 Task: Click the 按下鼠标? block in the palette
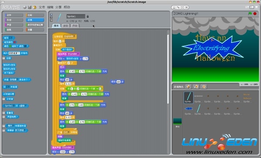coord(9,73)
